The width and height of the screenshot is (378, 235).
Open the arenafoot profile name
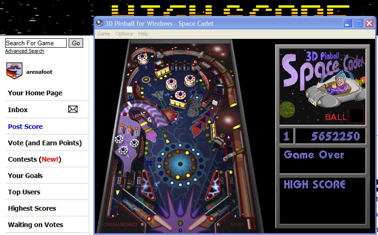coord(39,72)
